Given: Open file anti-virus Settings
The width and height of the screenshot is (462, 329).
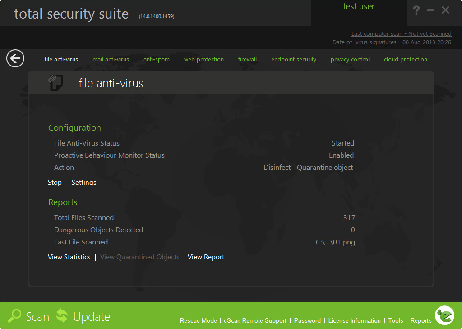Looking at the screenshot, I should click(84, 183).
